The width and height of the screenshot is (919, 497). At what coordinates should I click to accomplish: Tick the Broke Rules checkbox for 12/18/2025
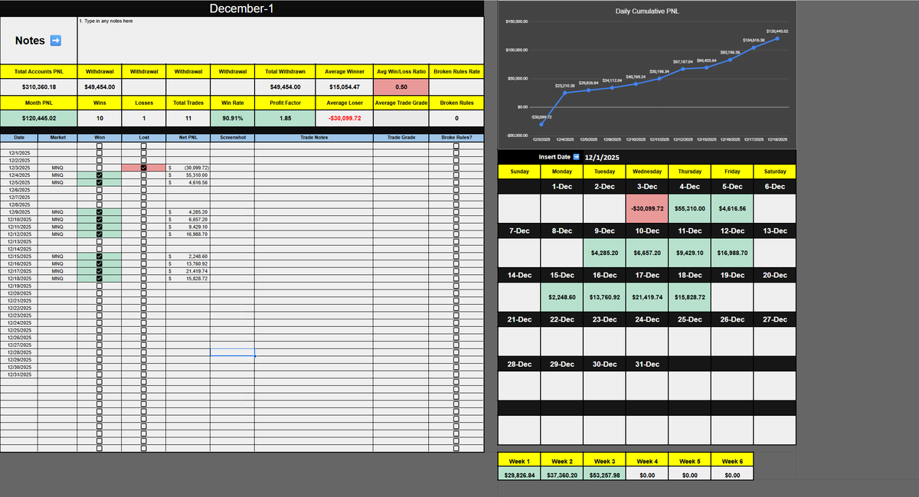click(456, 279)
